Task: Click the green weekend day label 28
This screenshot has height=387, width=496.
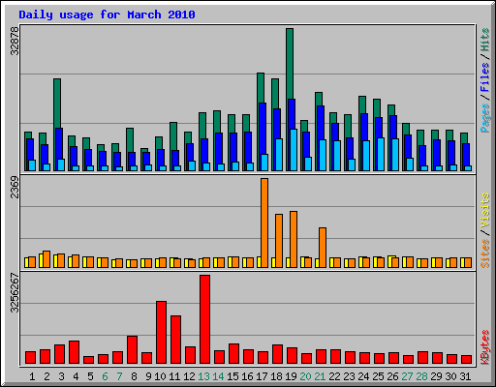Action: pyautogui.click(x=421, y=376)
